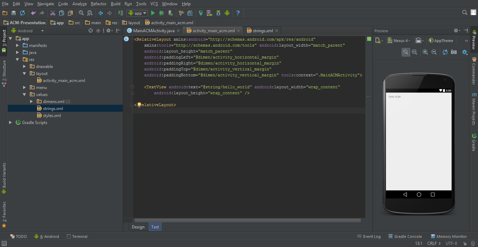Expand the Gradle Scripts tree node
The image size is (478, 247).
(10, 122)
